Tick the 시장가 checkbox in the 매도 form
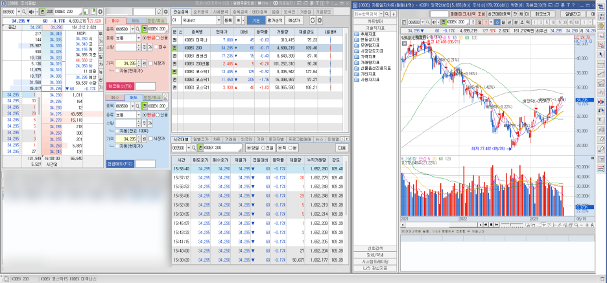Screen dimensions: 607x283 pos(150,139)
